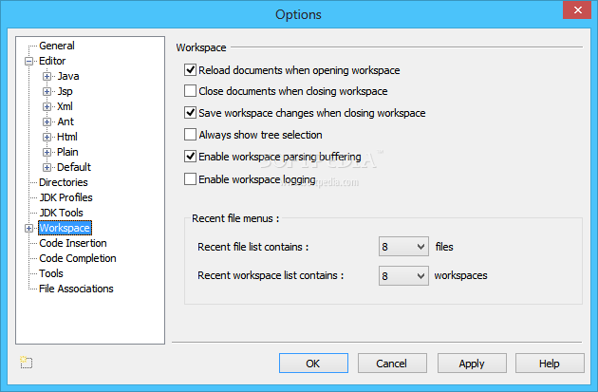Click the small icon at the dialog's bottom-left
Viewport: 598px width, 392px height.
pyautogui.click(x=27, y=363)
